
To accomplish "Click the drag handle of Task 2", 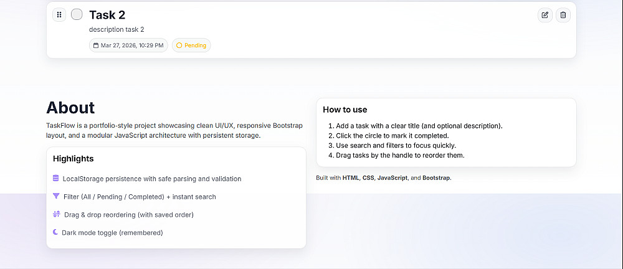I will [x=59, y=15].
